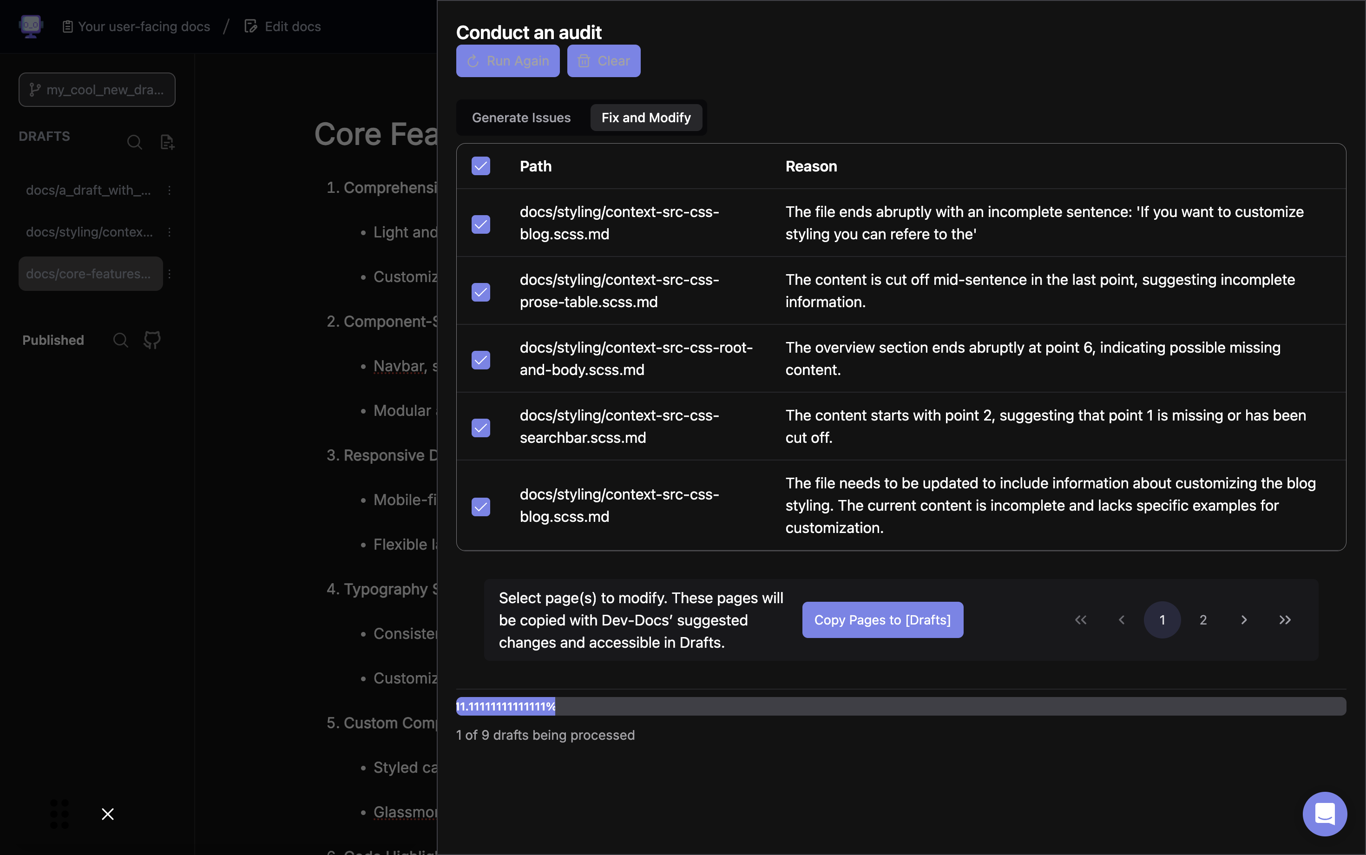Click the Dev-Docs robot logo icon
The width and height of the screenshot is (1366, 855).
[x=31, y=26]
